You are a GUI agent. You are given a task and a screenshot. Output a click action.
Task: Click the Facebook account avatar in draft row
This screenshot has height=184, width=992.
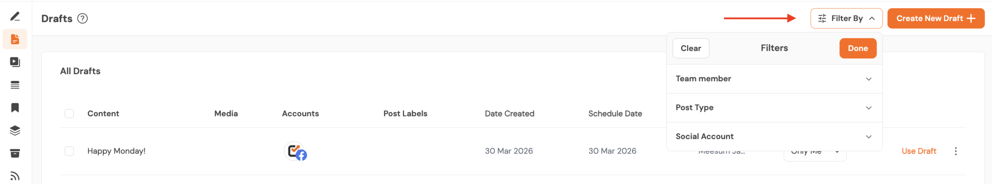(x=296, y=151)
